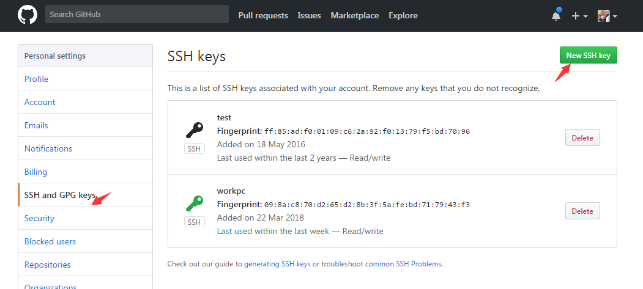
Task: Delete the test SSH key
Action: coord(582,137)
